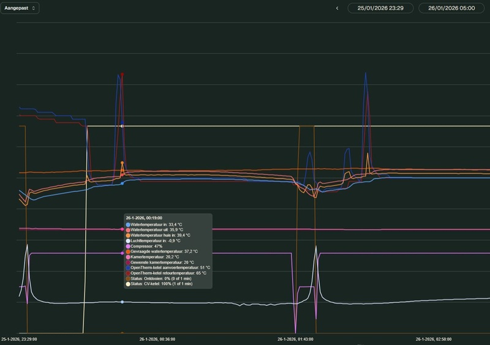Click text Kamertemperatuur: 20,2 °C
Viewport: 490px width, 345px height.
155,257
